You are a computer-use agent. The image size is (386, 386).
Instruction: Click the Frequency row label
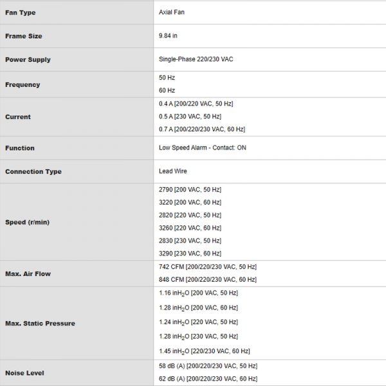tap(23, 84)
